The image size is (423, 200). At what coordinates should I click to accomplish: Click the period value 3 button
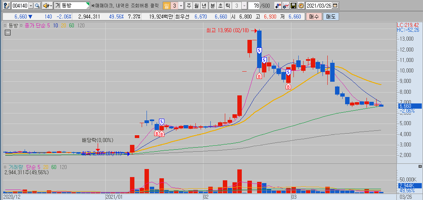pos(174,5)
